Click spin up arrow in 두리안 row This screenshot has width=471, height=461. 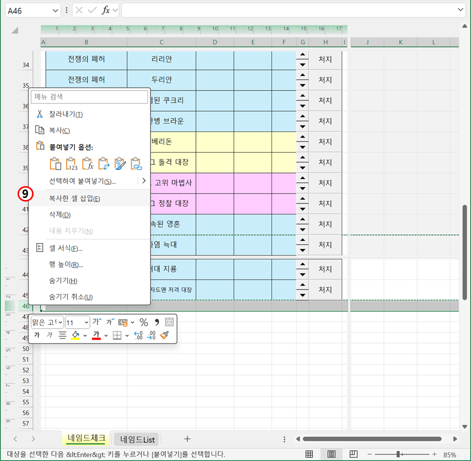pyautogui.click(x=302, y=75)
